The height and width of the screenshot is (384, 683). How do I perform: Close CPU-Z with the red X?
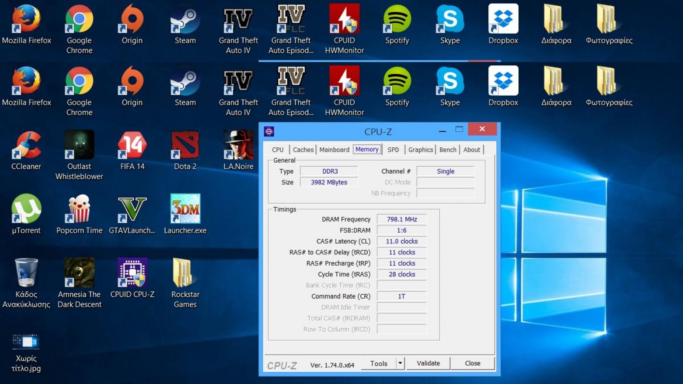[483, 130]
